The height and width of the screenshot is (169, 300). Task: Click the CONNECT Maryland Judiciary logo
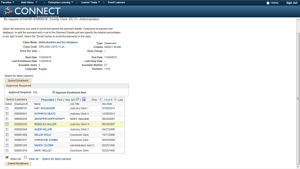click(x=31, y=11)
